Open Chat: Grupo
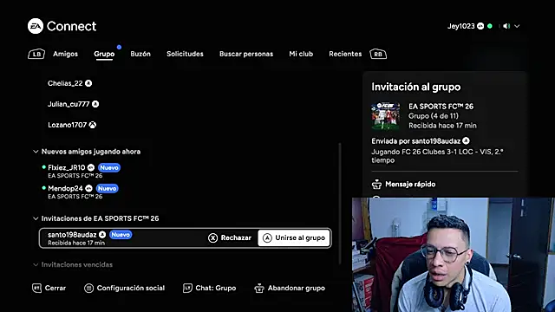 [x=210, y=289]
